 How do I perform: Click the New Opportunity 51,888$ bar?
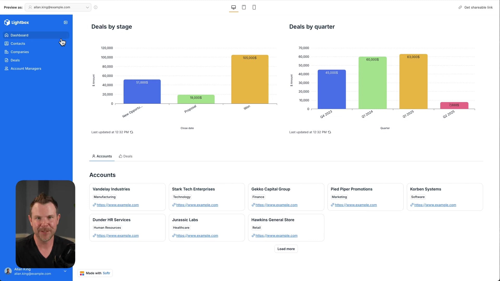coord(142,92)
